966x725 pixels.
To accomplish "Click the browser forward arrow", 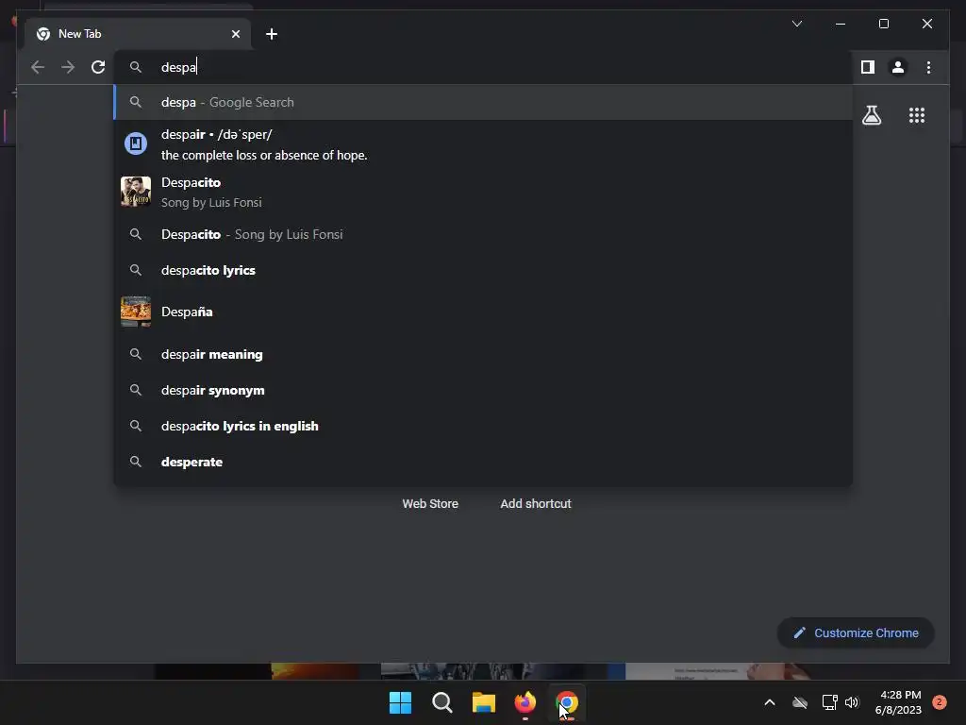I will tap(68, 67).
